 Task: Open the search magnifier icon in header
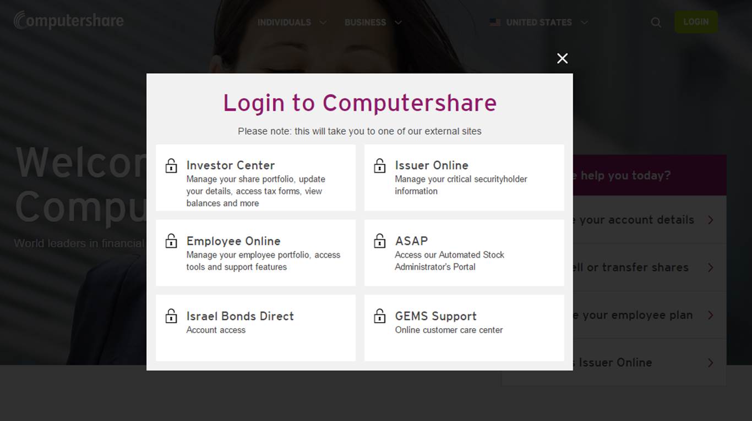pos(656,23)
